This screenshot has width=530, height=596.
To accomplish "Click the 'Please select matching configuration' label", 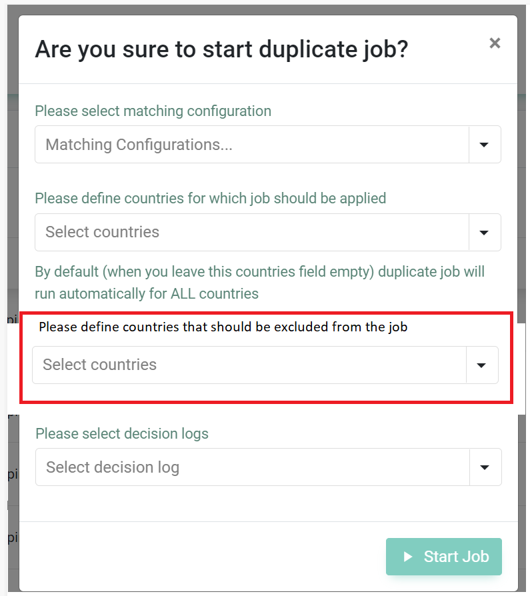I will click(153, 111).
